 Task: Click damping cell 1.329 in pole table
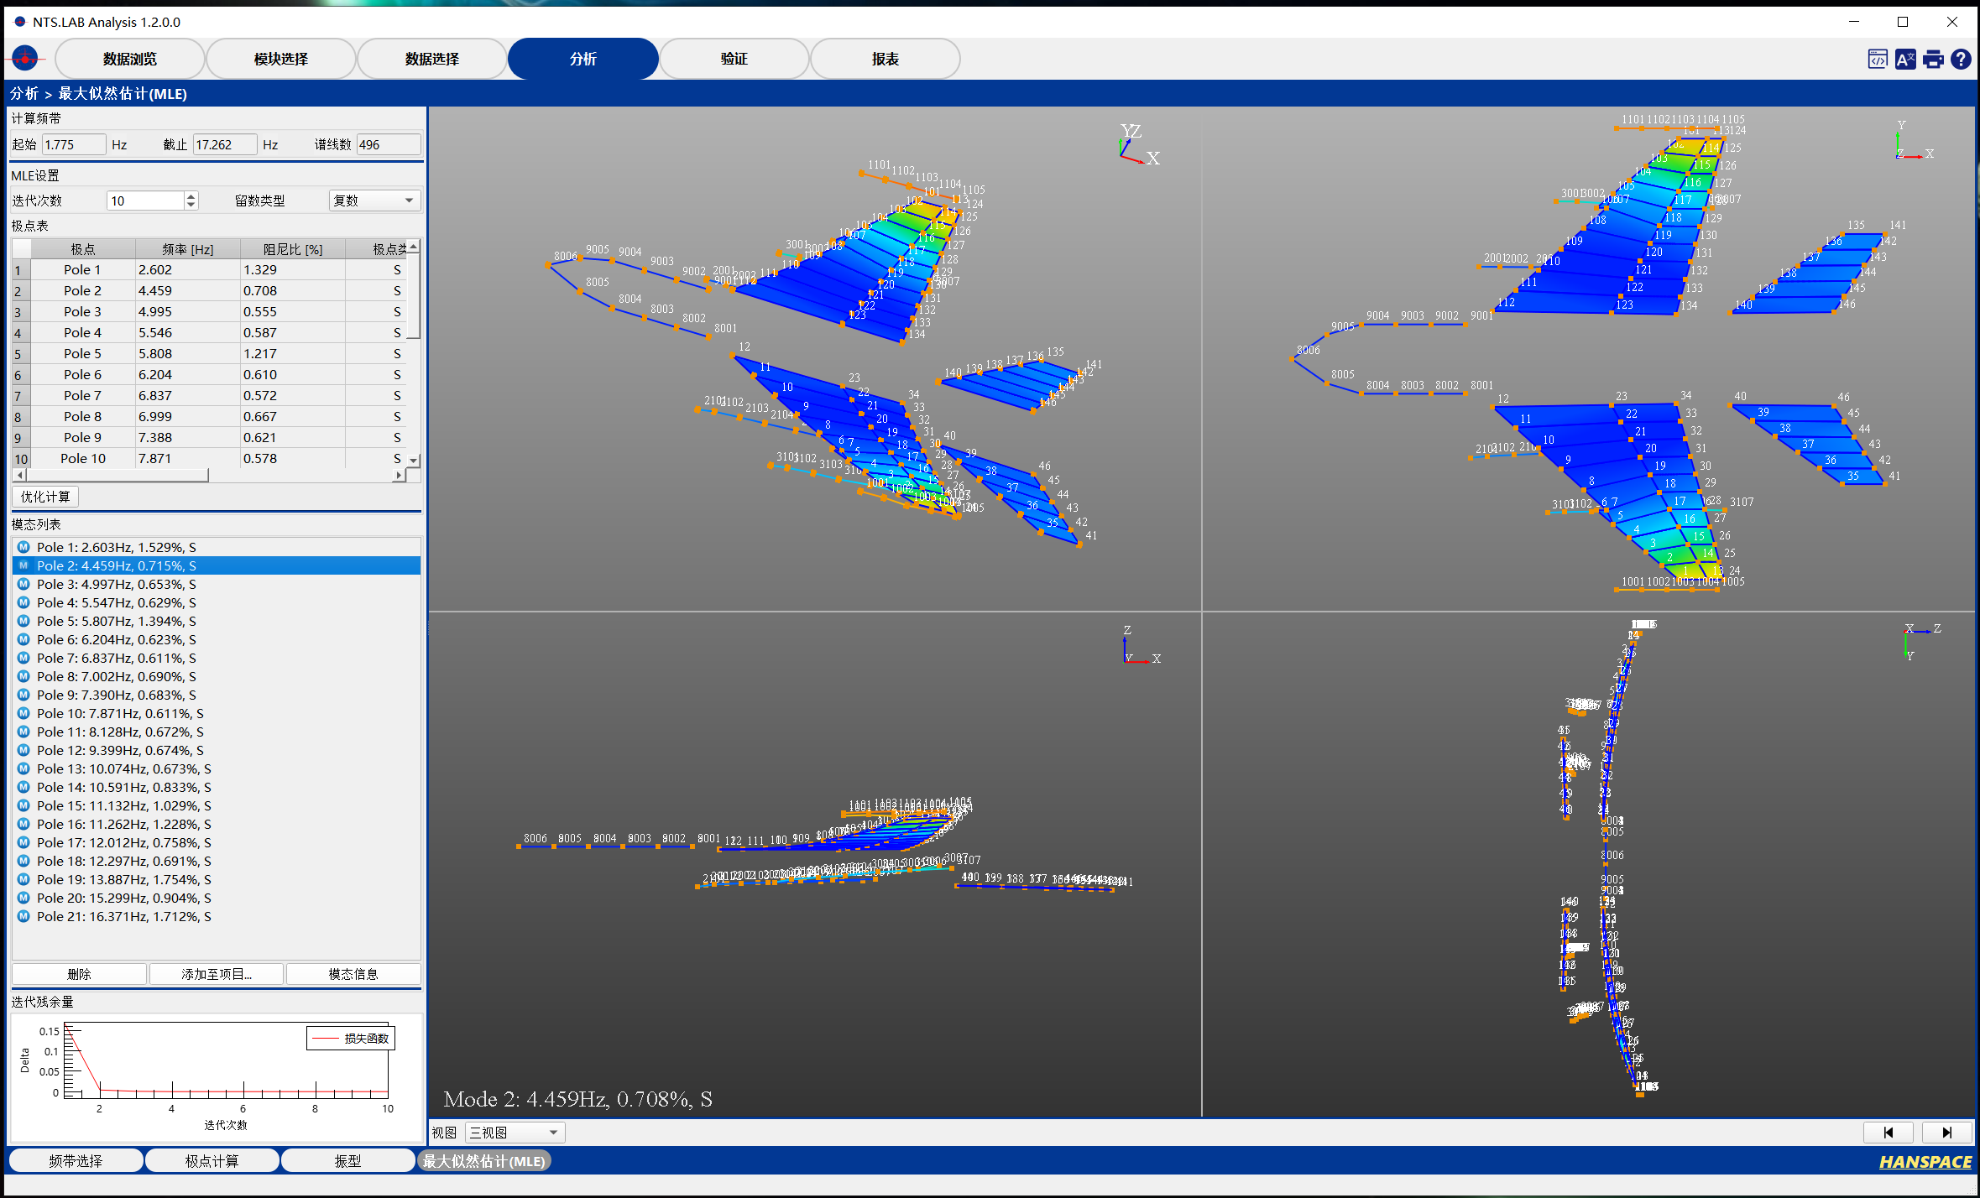pos(293,269)
